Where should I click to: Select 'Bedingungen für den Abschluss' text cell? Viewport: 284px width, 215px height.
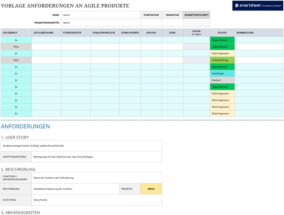97,157
